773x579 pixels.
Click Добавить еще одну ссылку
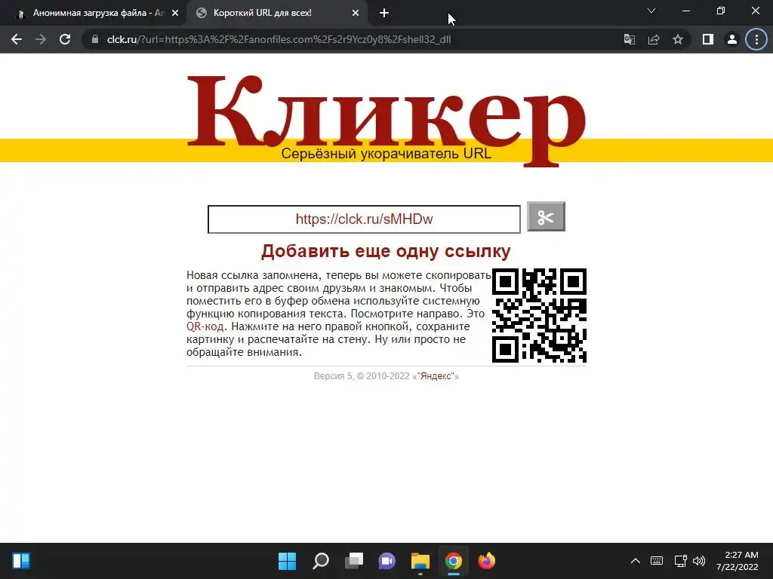[386, 251]
